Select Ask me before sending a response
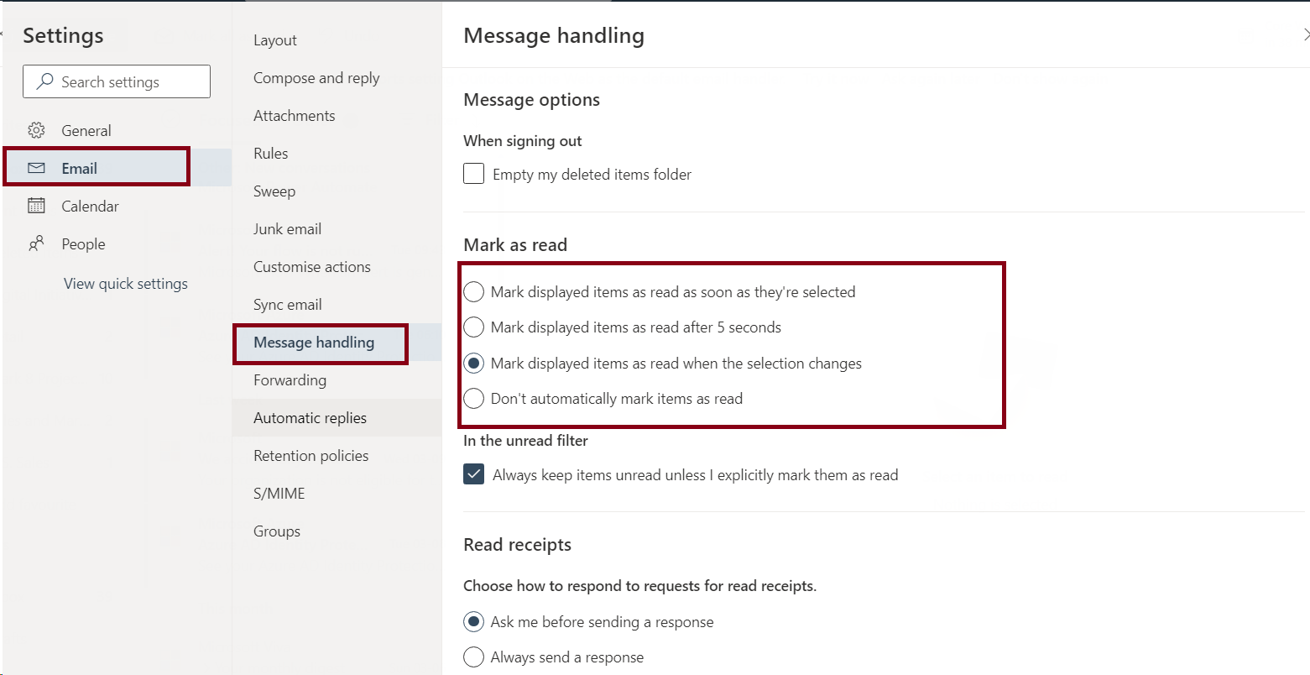The width and height of the screenshot is (1310, 675). click(473, 621)
